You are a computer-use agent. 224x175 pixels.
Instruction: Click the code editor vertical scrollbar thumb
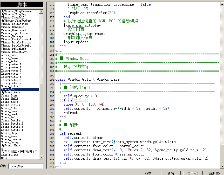[x=222, y=154]
